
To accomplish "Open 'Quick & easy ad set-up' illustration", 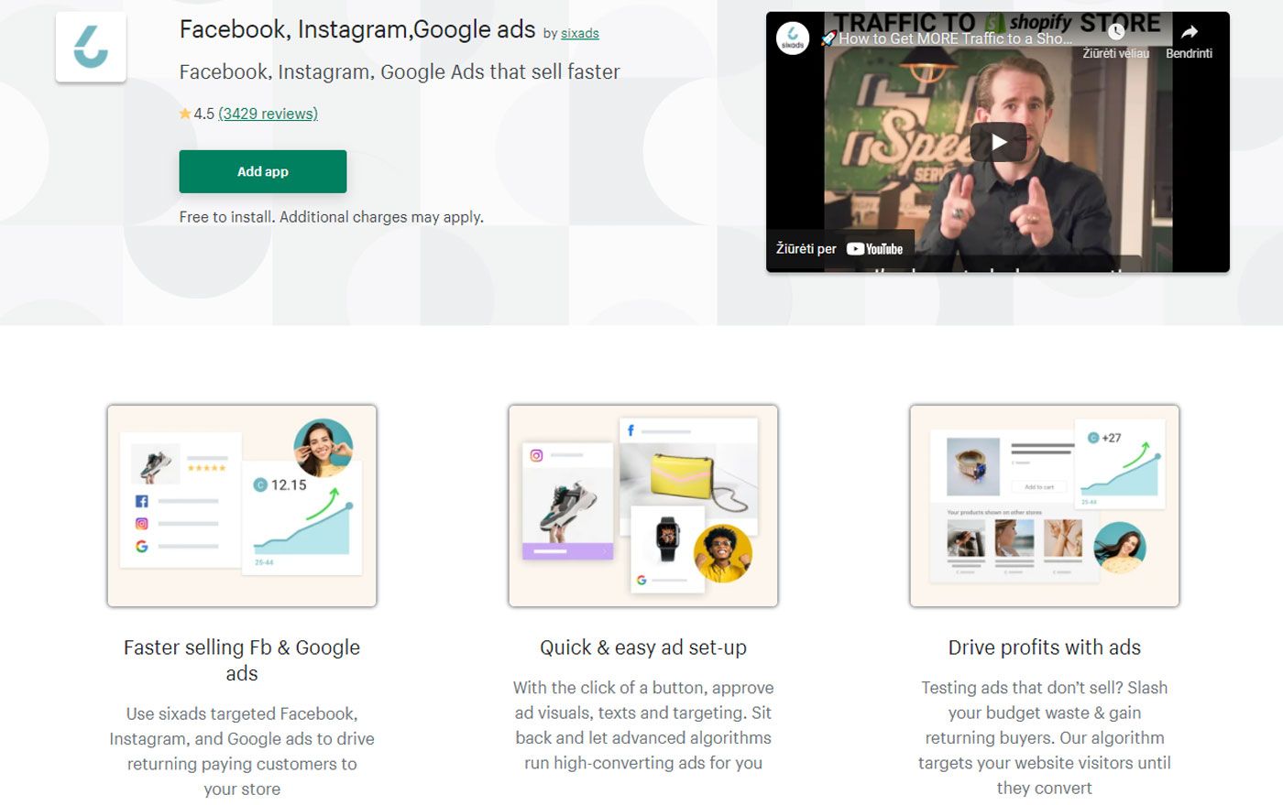I will 643,506.
